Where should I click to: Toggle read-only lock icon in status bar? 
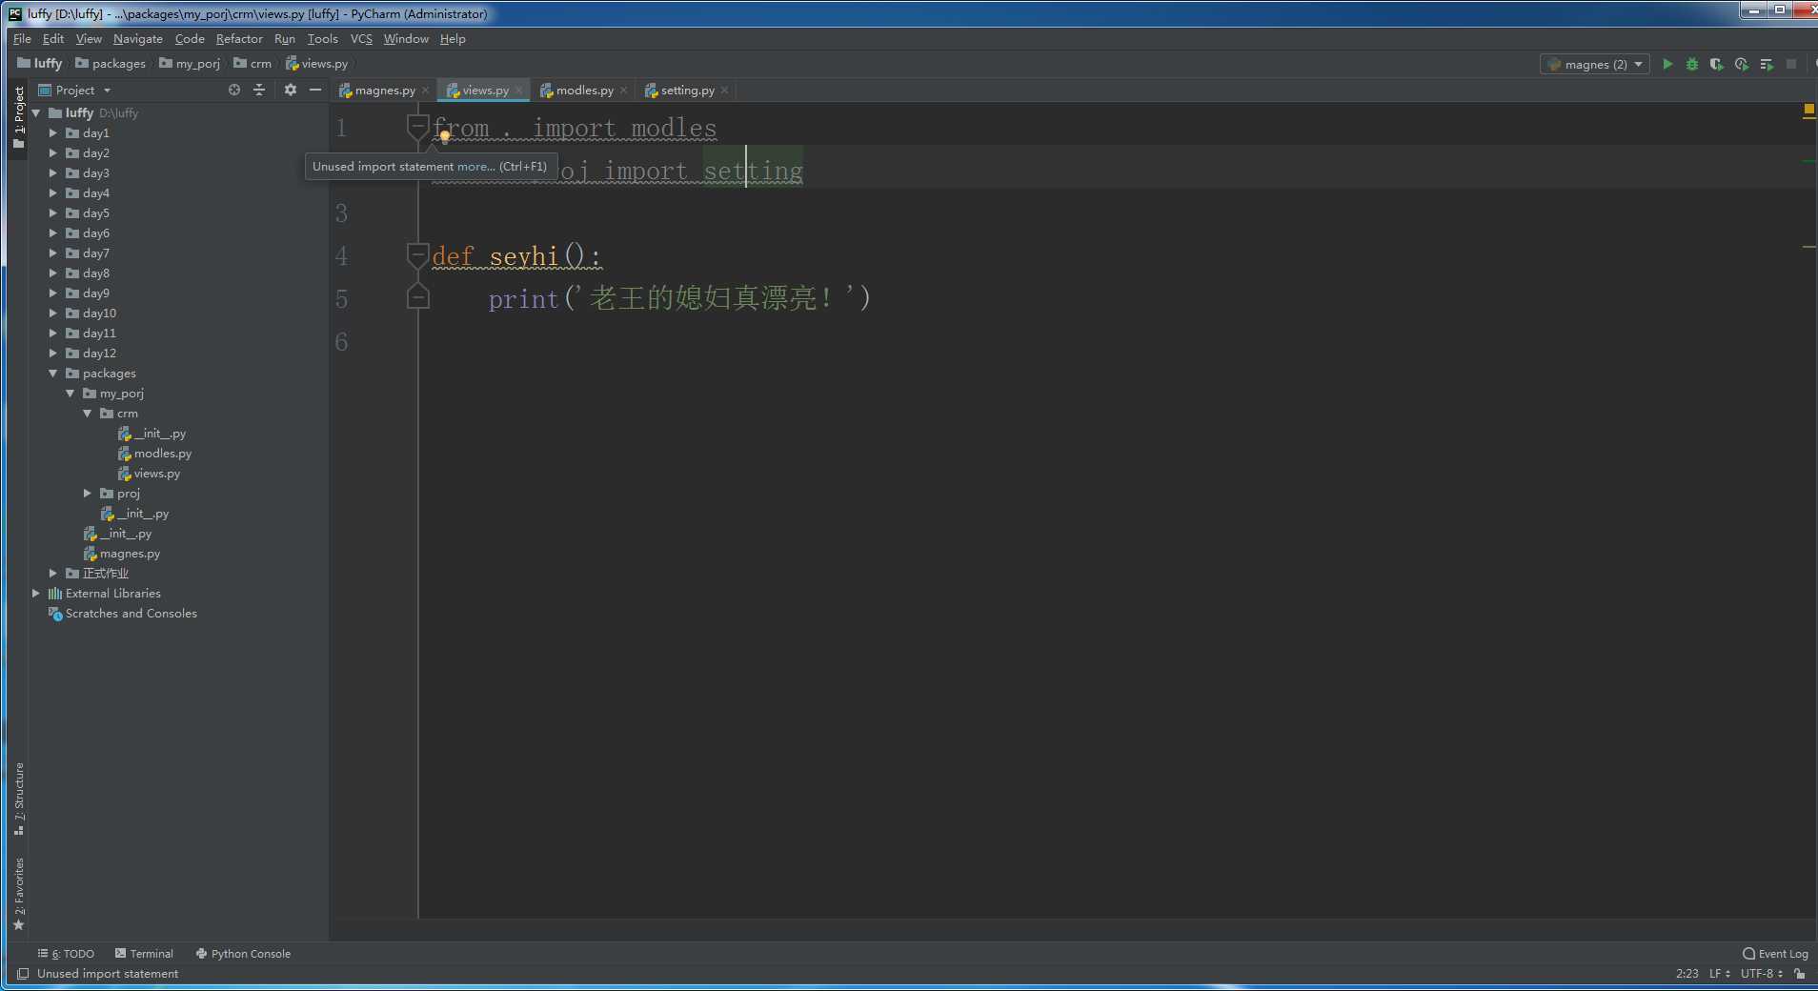tap(1800, 973)
